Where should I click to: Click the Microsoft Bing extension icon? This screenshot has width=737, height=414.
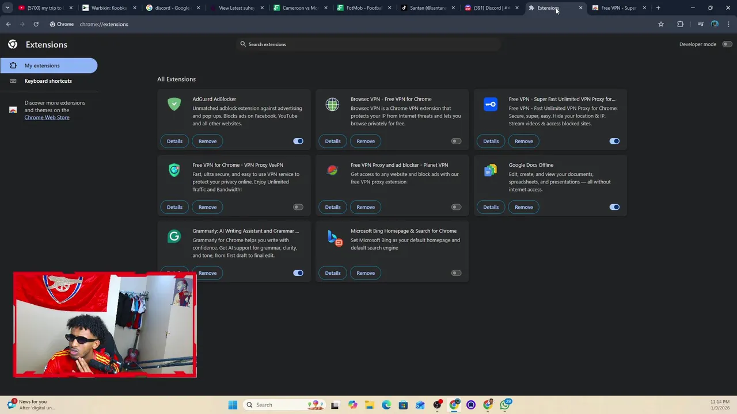coord(335,237)
